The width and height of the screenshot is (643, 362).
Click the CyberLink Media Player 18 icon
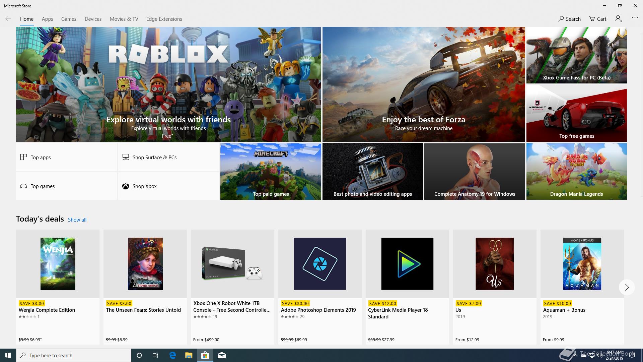(x=407, y=264)
